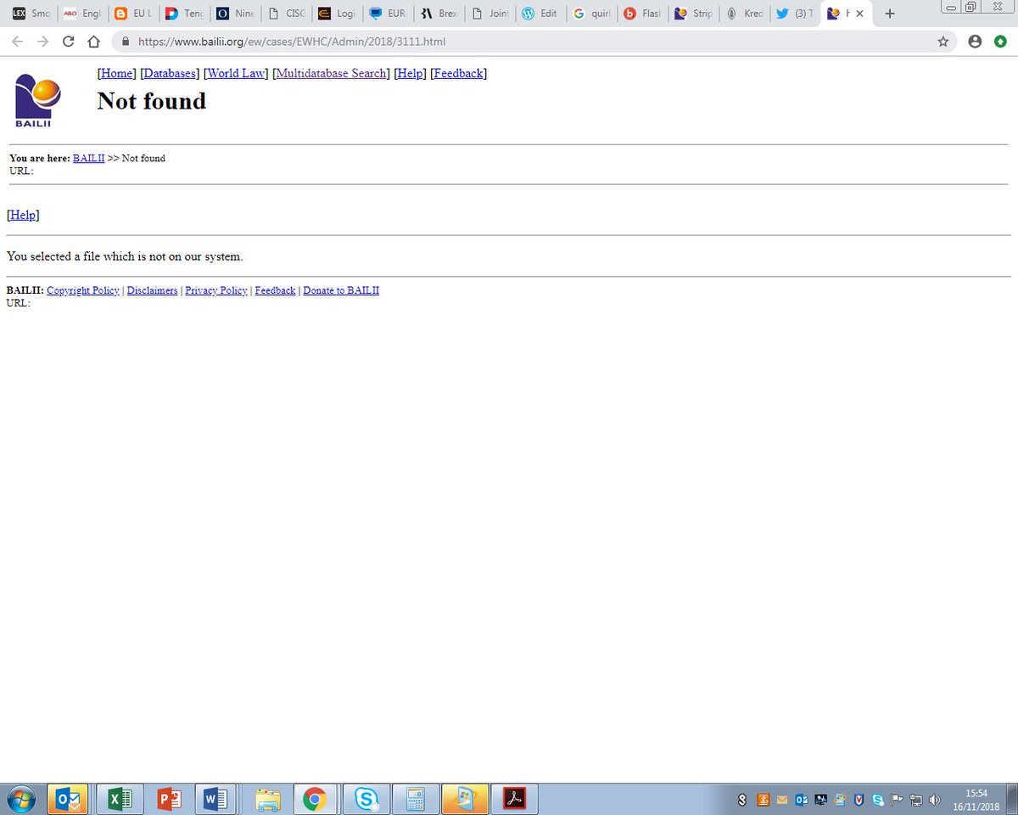Open the Windows Start orb
The image size is (1018, 815).
[x=20, y=800]
